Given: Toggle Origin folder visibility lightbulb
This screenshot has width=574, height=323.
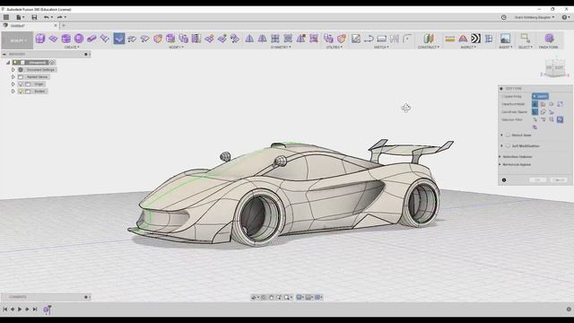Looking at the screenshot, I should point(21,84).
